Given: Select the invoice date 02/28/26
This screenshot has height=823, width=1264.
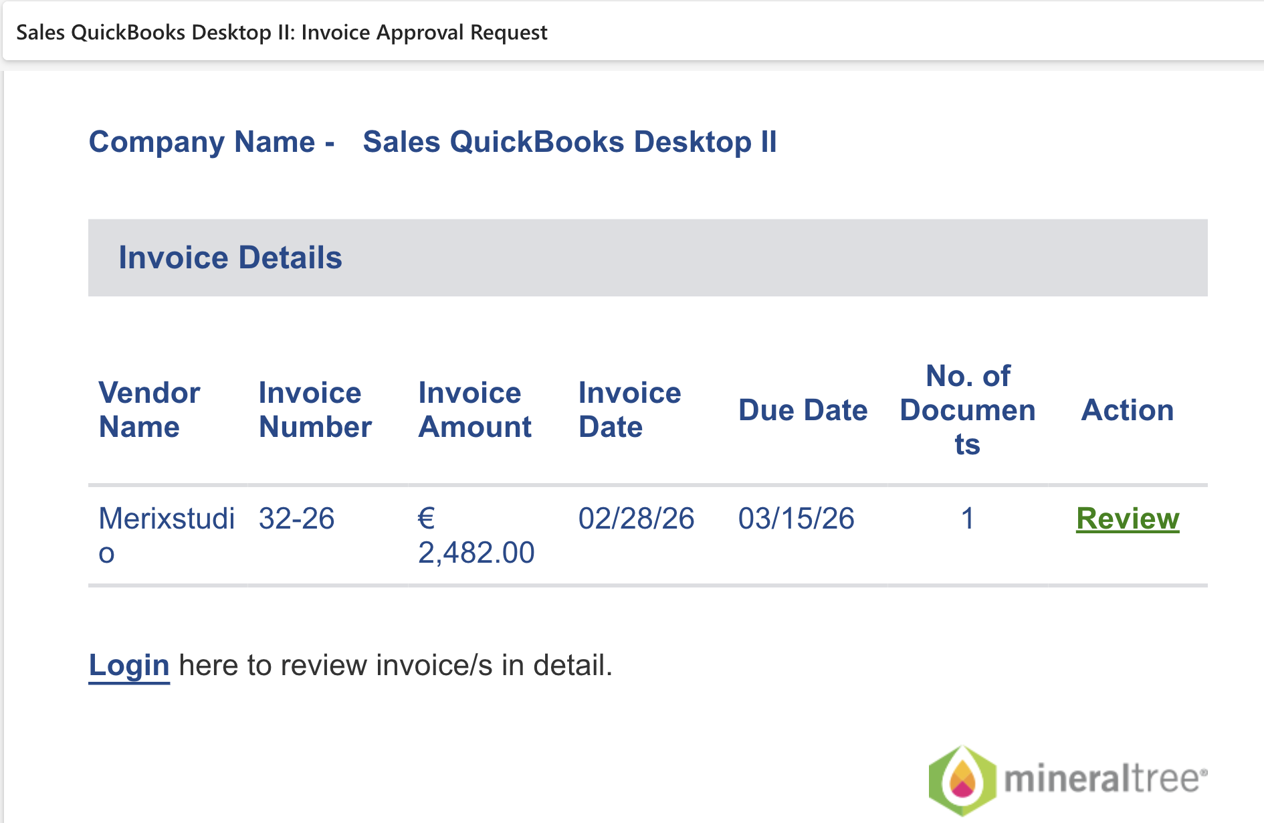Looking at the screenshot, I should [636, 519].
